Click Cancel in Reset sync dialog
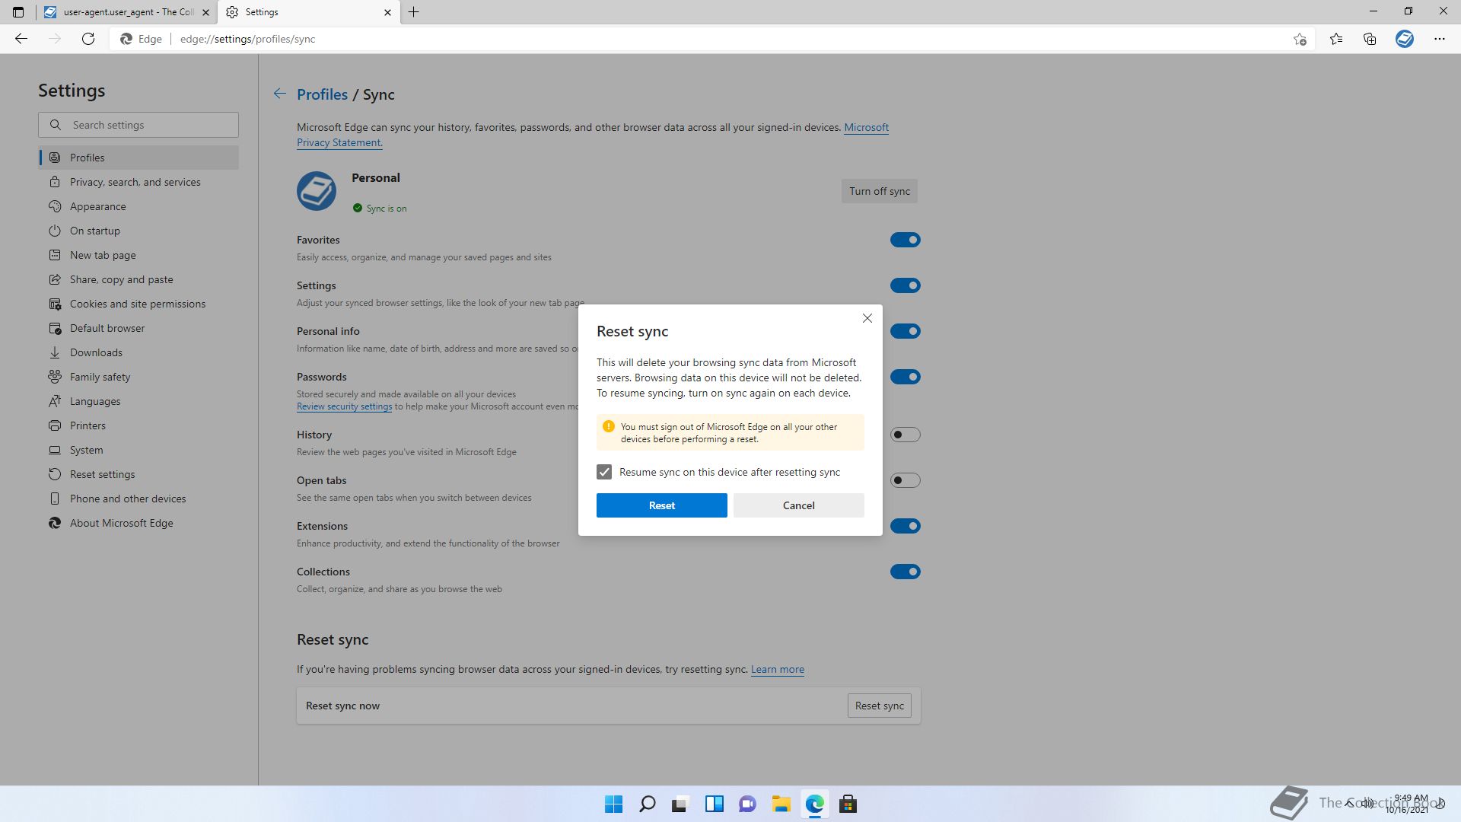Screen dimensions: 1461x822 click(799, 505)
